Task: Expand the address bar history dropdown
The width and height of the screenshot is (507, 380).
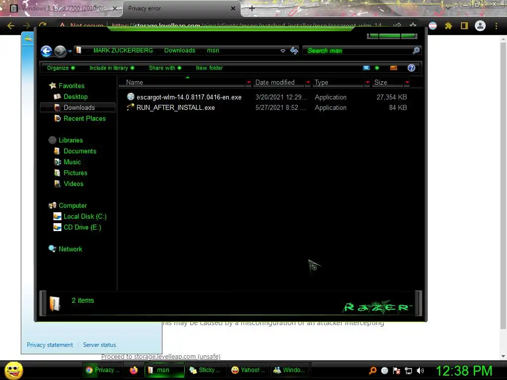Action: (283, 51)
